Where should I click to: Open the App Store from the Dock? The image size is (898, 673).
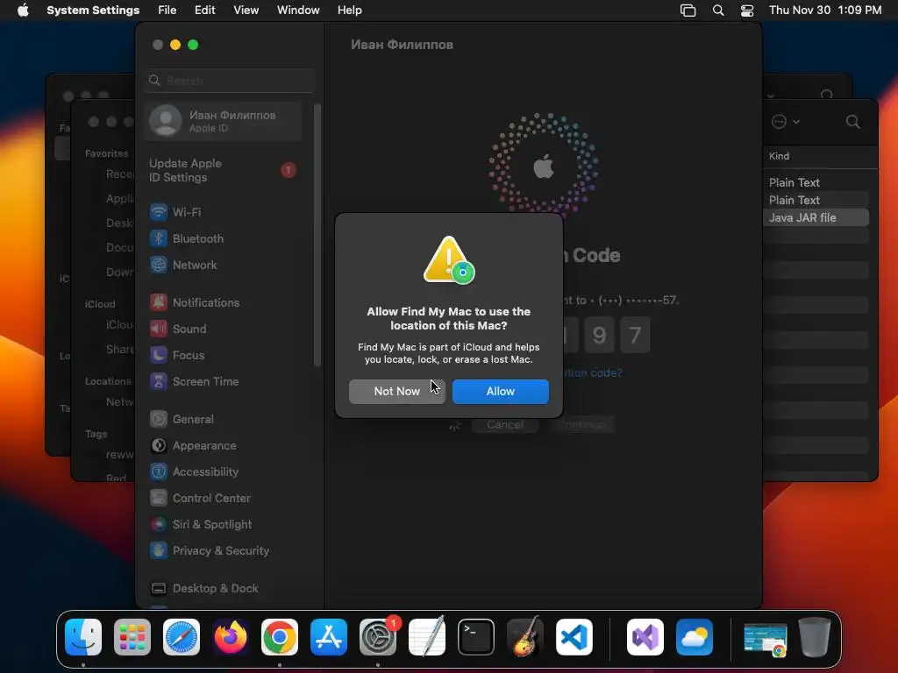click(x=329, y=637)
